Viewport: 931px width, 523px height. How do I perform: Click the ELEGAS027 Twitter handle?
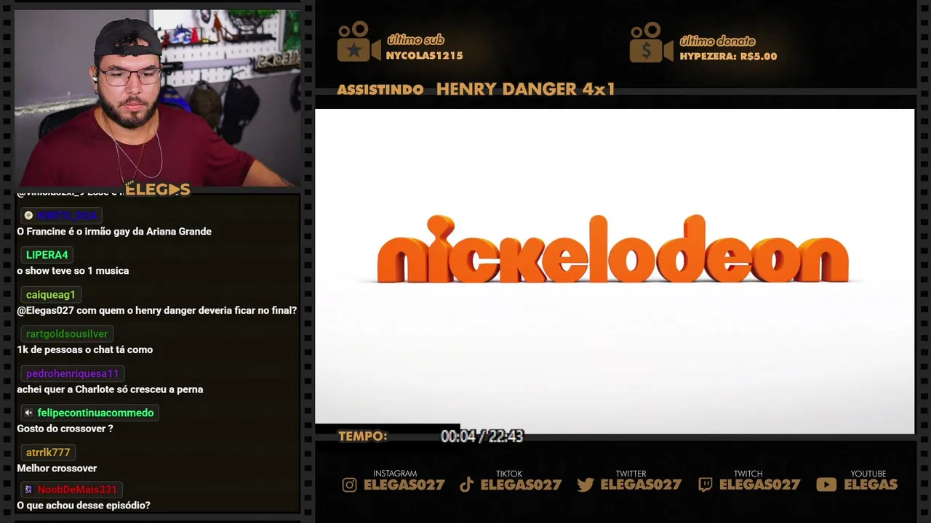coord(641,485)
